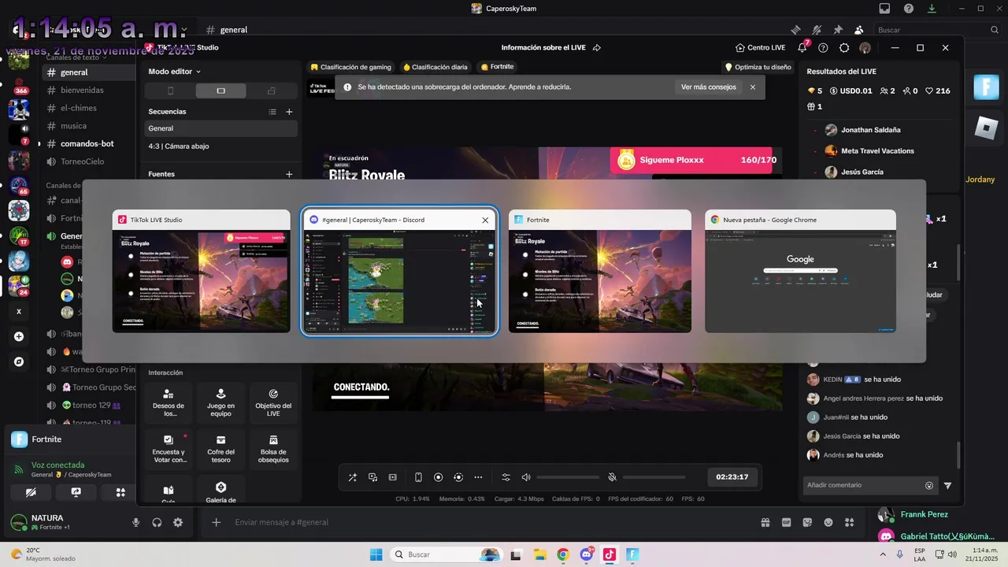Viewport: 1008px width, 567px height.
Task: Open TikTok Studio help question-mark icon
Action: [823, 47]
